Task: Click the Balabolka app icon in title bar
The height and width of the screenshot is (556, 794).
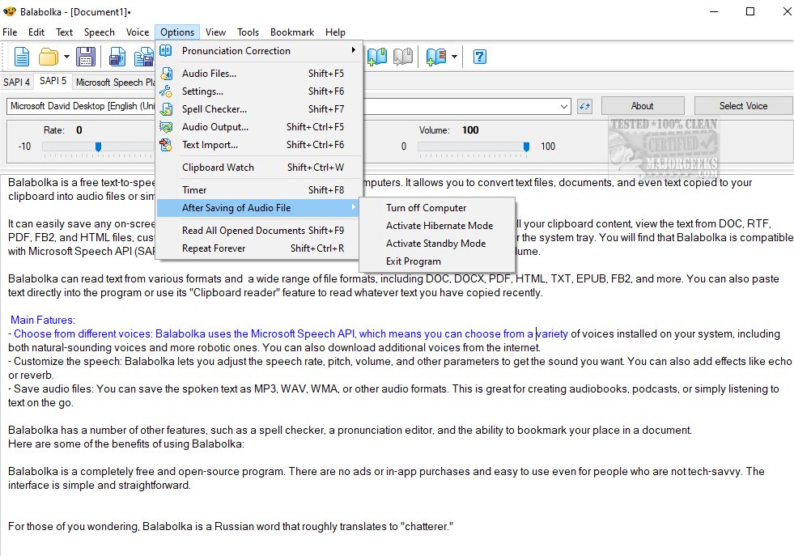Action: tap(10, 11)
